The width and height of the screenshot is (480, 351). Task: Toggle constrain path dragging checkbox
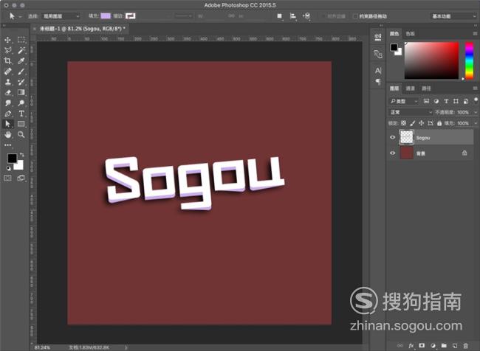tap(355, 16)
